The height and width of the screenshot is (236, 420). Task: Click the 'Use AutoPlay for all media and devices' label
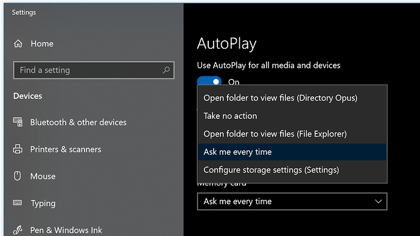tap(268, 65)
